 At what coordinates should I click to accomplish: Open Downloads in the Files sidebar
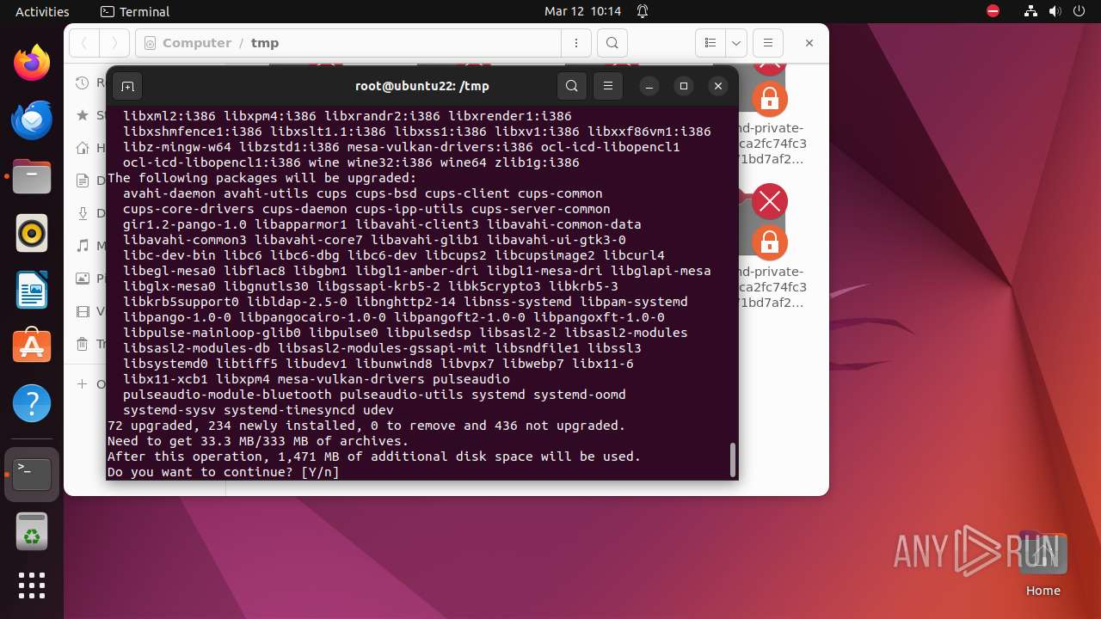tap(90, 213)
